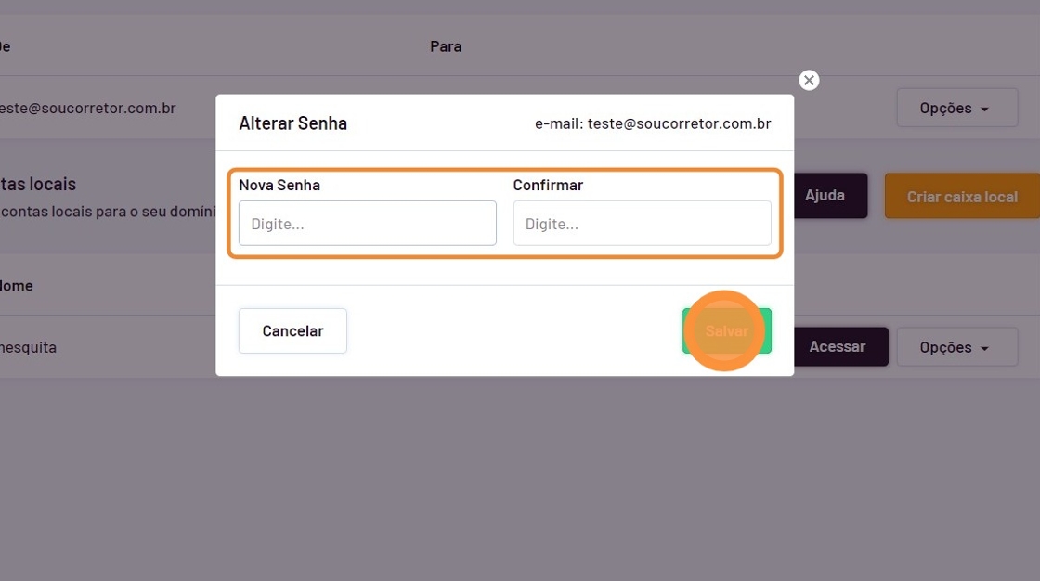The width and height of the screenshot is (1040, 581).
Task: Open the Ajuda help button
Action: pos(825,196)
